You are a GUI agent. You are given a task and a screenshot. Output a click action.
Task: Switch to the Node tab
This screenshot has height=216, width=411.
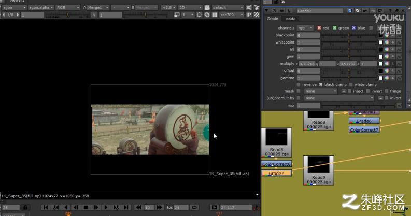click(290, 19)
